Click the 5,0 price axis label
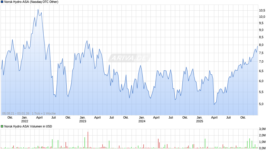270x151 pixels. (261, 104)
